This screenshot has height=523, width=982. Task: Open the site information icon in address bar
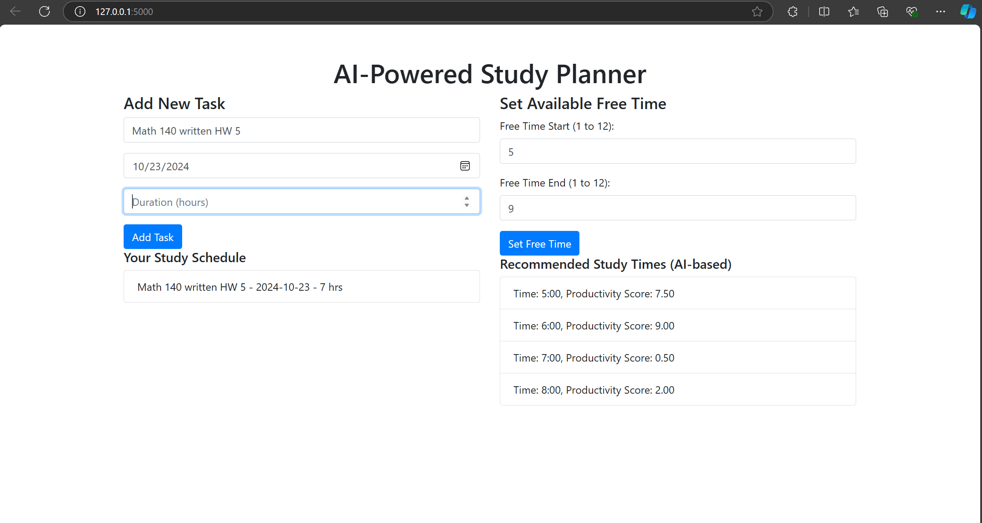pos(80,11)
